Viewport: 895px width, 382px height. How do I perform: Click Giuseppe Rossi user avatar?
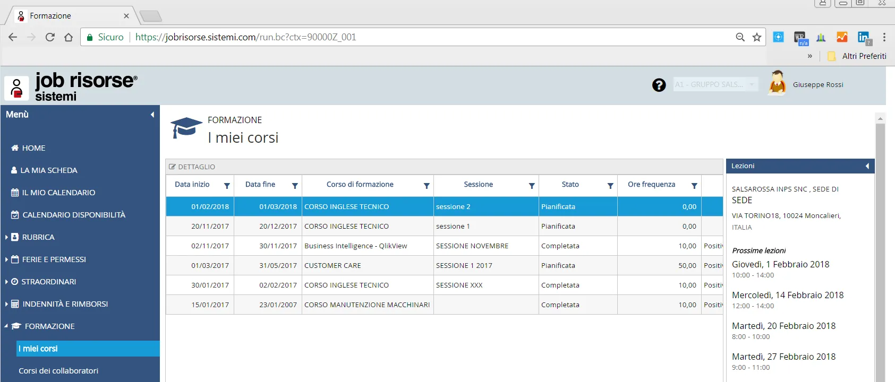tap(777, 84)
